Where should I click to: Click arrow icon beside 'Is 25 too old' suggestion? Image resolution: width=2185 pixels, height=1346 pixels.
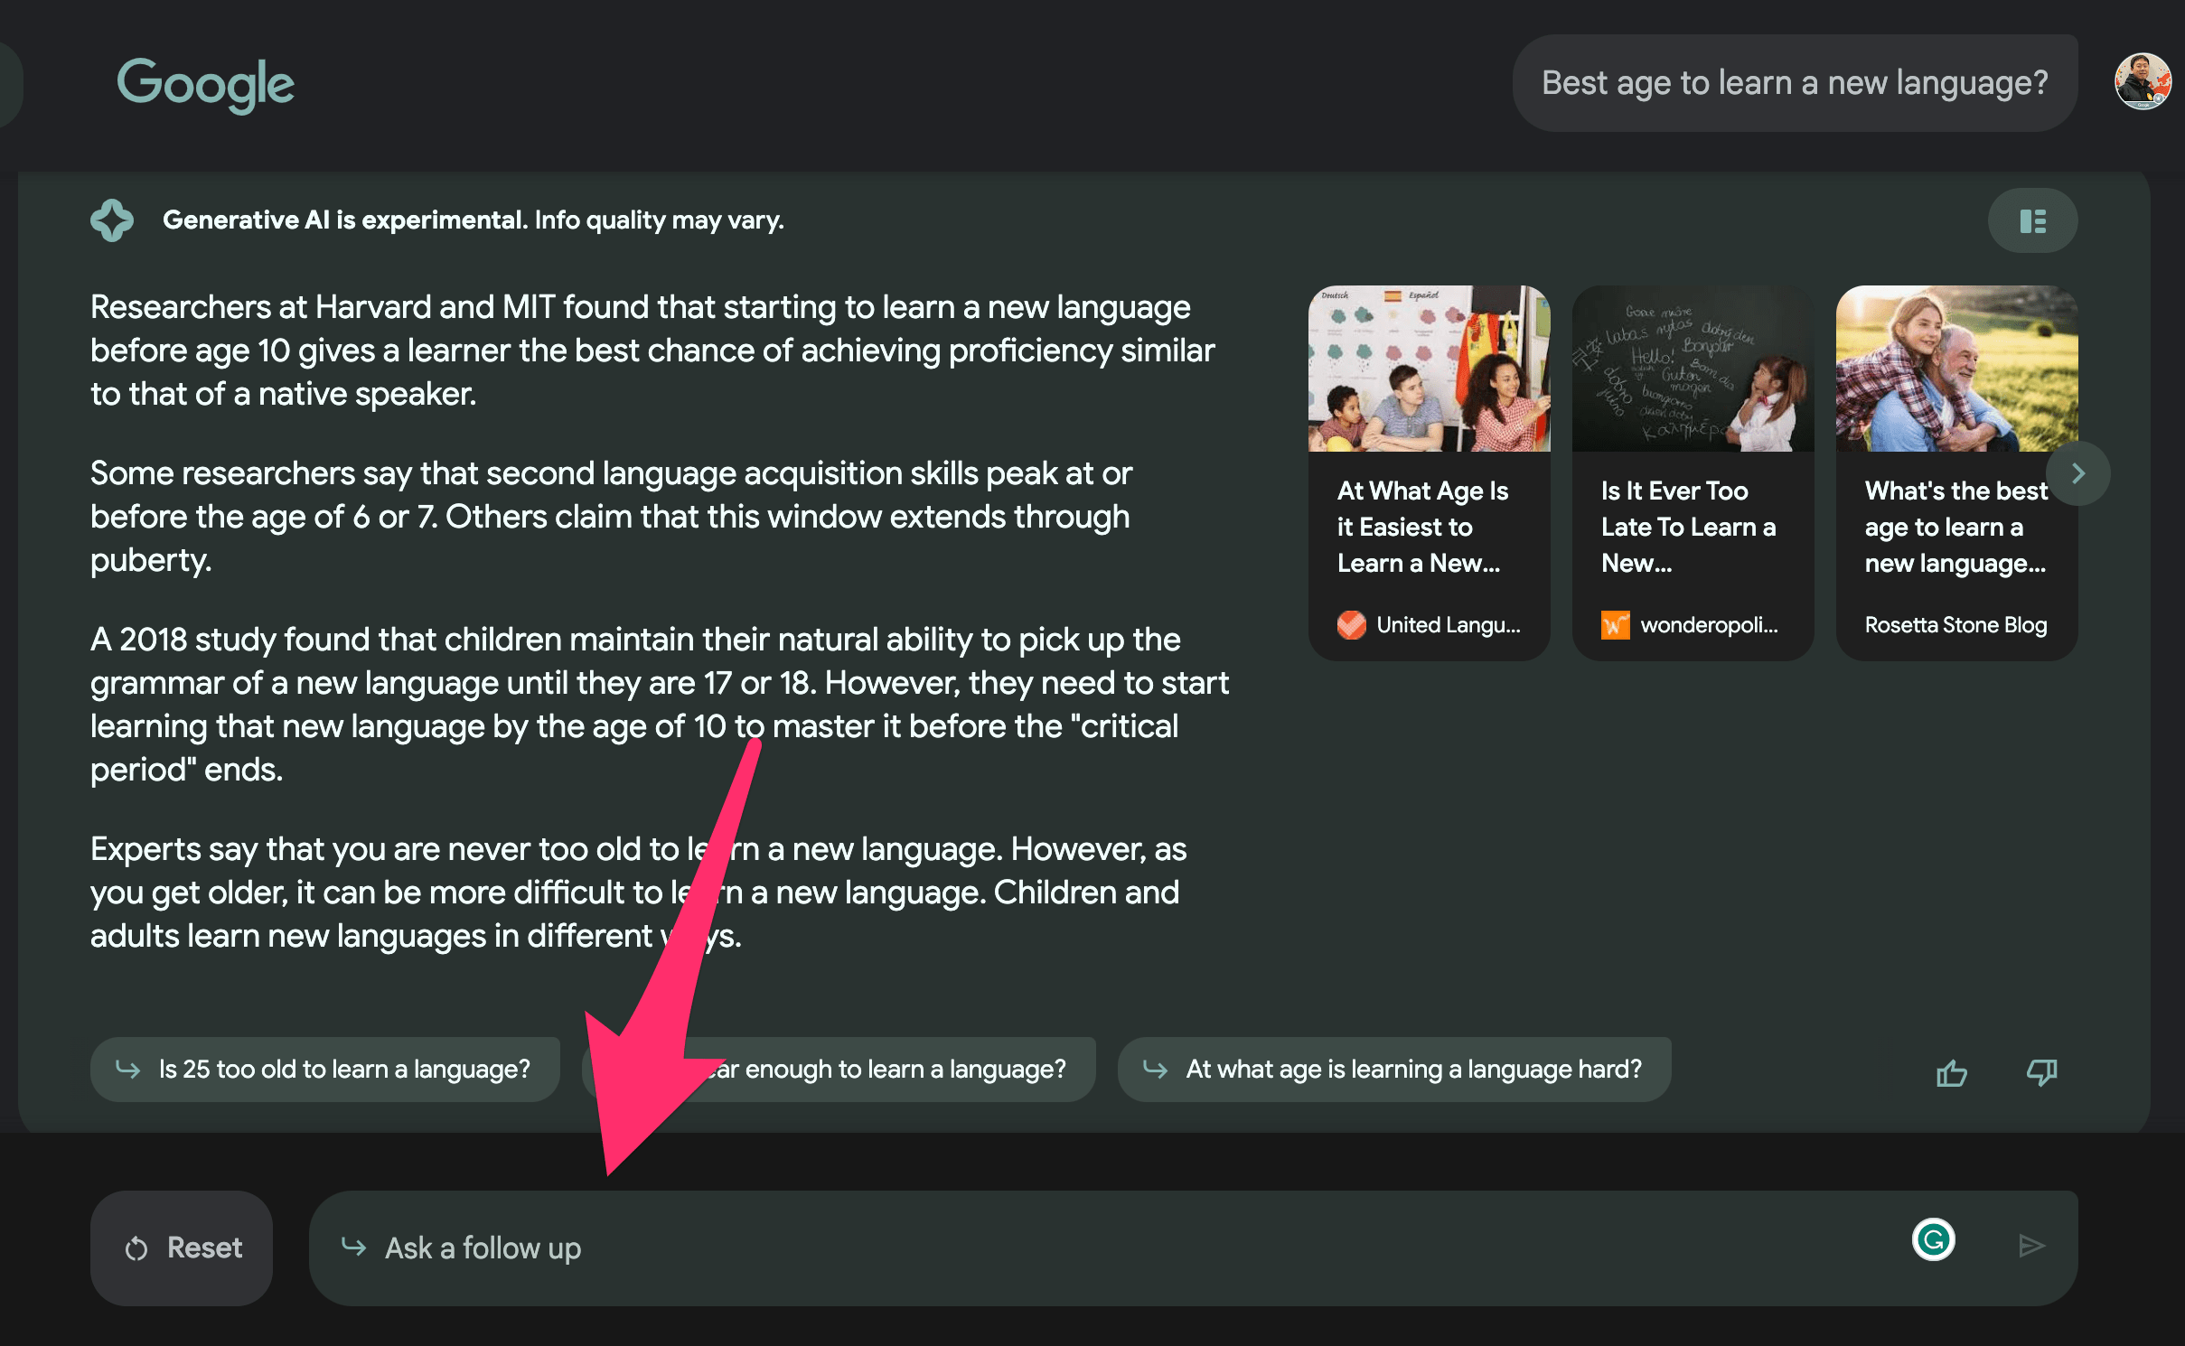pos(128,1069)
